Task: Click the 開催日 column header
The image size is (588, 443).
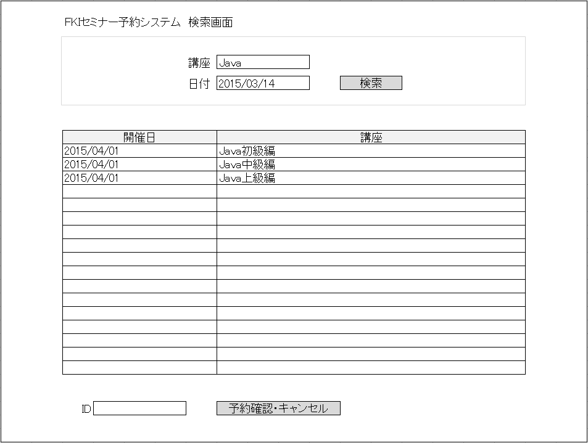Action: (x=139, y=136)
